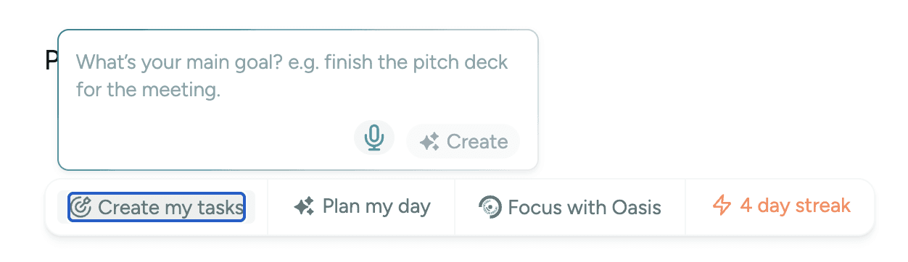
Task: Click the sparkle icon next to Plan my day
Action: pos(304,207)
